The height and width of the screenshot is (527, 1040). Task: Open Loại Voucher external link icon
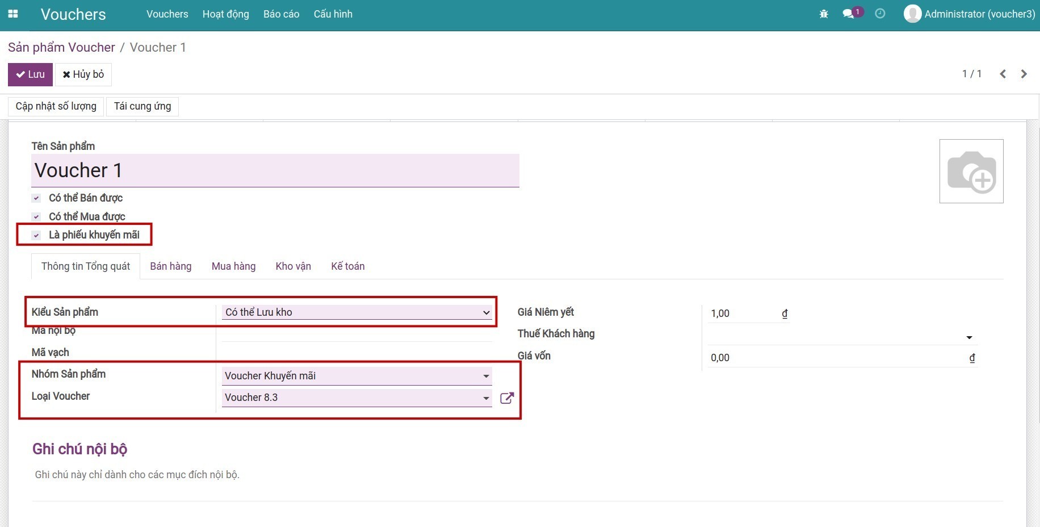tap(507, 398)
